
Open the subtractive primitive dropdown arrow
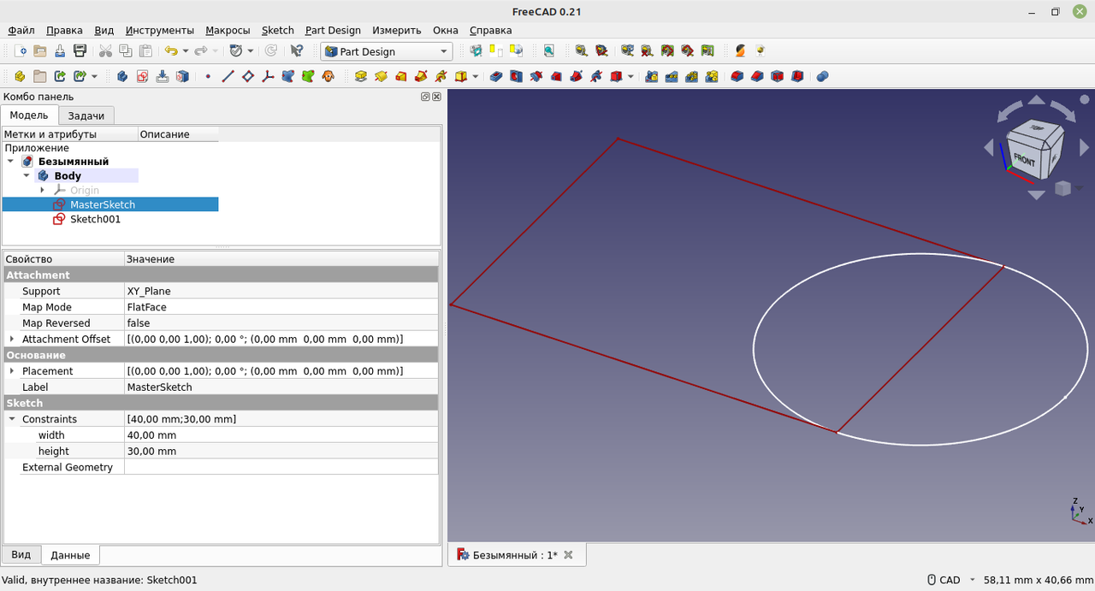pyautogui.click(x=630, y=76)
